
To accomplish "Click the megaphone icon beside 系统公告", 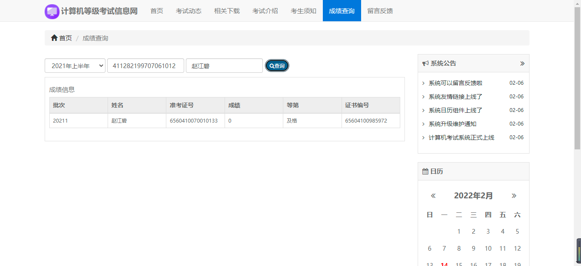I will click(425, 63).
